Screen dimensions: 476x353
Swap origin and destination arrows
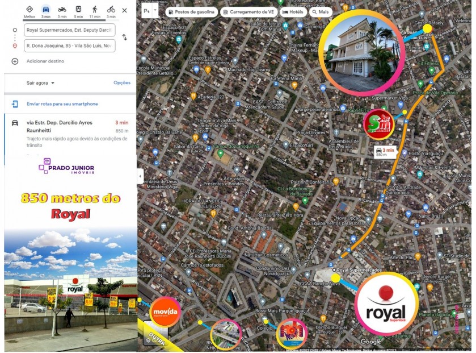[x=125, y=38]
